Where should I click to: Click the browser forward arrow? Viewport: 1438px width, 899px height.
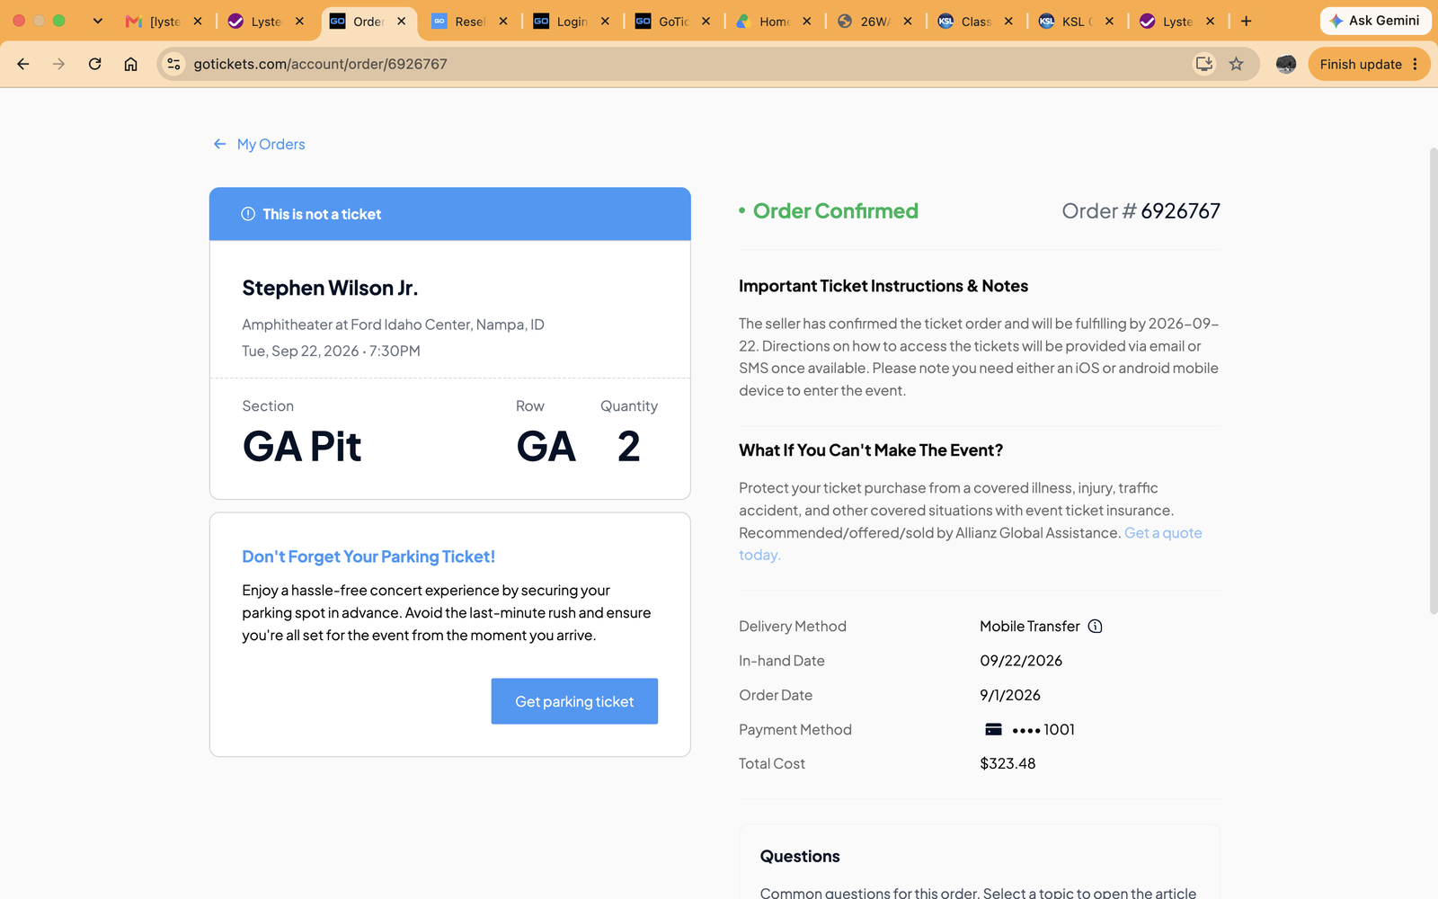(x=58, y=64)
